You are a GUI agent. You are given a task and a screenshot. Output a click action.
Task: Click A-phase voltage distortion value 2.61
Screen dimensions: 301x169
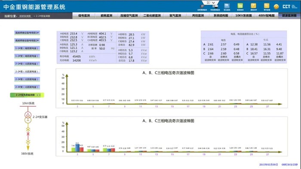(211, 45)
